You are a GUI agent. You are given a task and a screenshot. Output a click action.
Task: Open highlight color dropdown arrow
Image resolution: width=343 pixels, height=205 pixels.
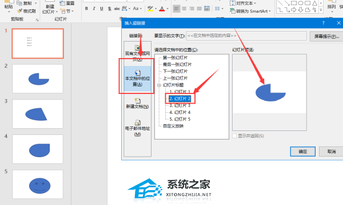click(155, 9)
